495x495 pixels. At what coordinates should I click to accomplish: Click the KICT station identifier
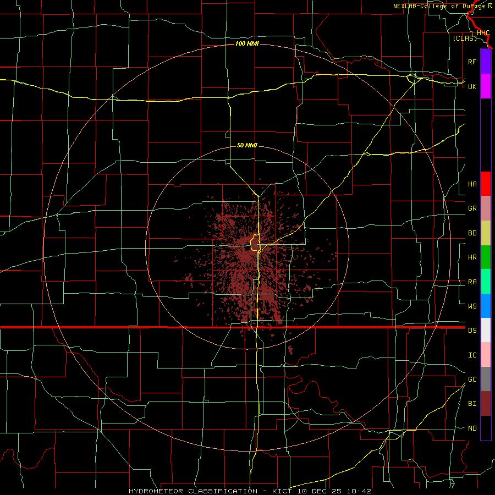click(283, 491)
